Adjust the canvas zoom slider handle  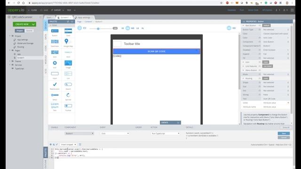click(98, 29)
